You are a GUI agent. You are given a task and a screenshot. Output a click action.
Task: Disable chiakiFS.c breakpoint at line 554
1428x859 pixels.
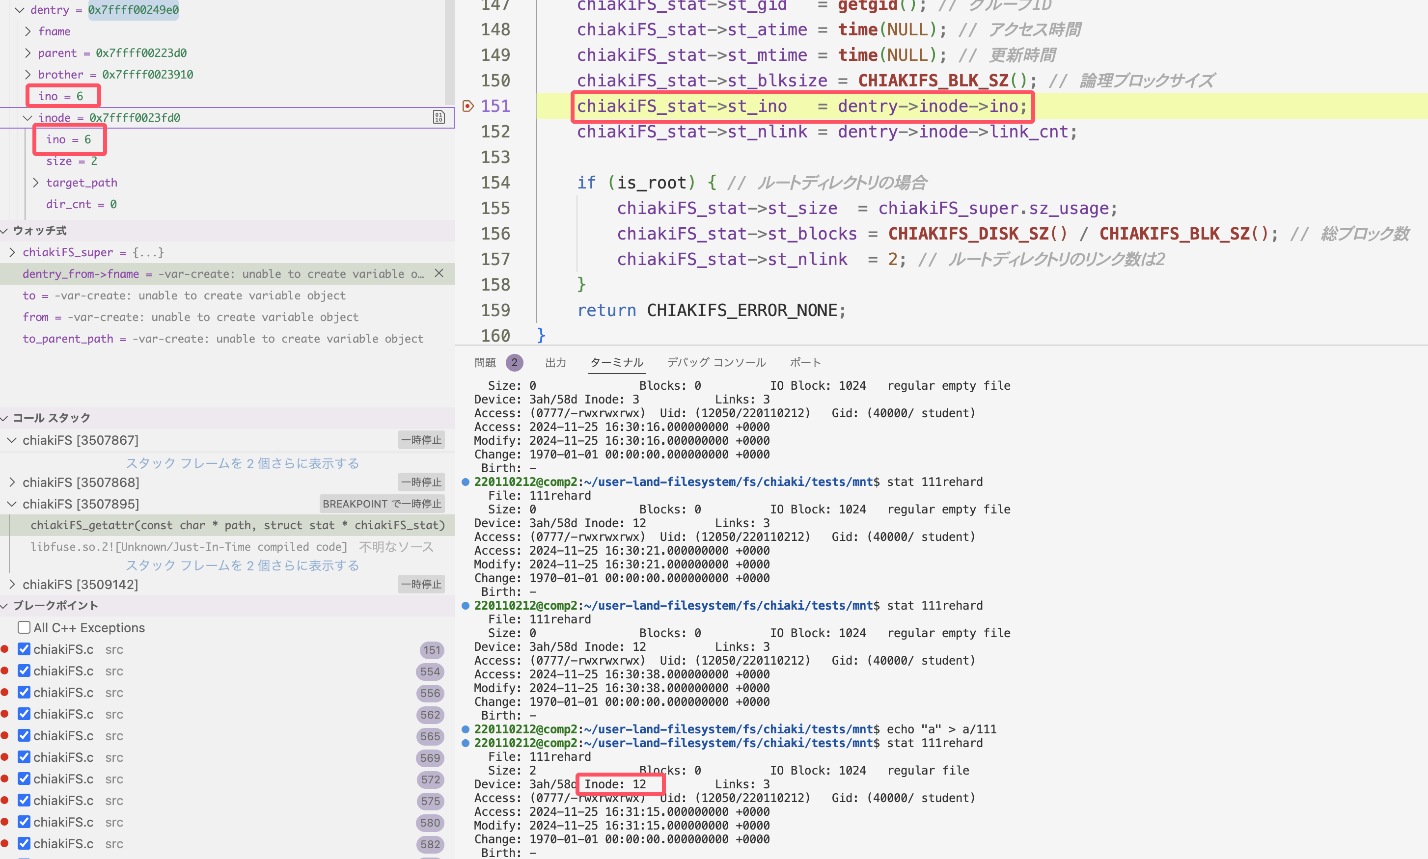(24, 671)
